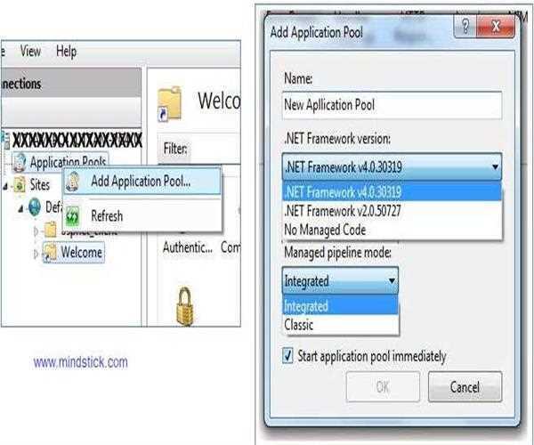This screenshot has width=534, height=445.
Task: Collapse the Sites tree node arrow
Action: coord(5,186)
